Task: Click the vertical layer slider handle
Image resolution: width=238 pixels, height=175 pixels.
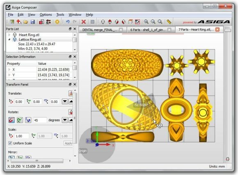Action: coord(227,30)
